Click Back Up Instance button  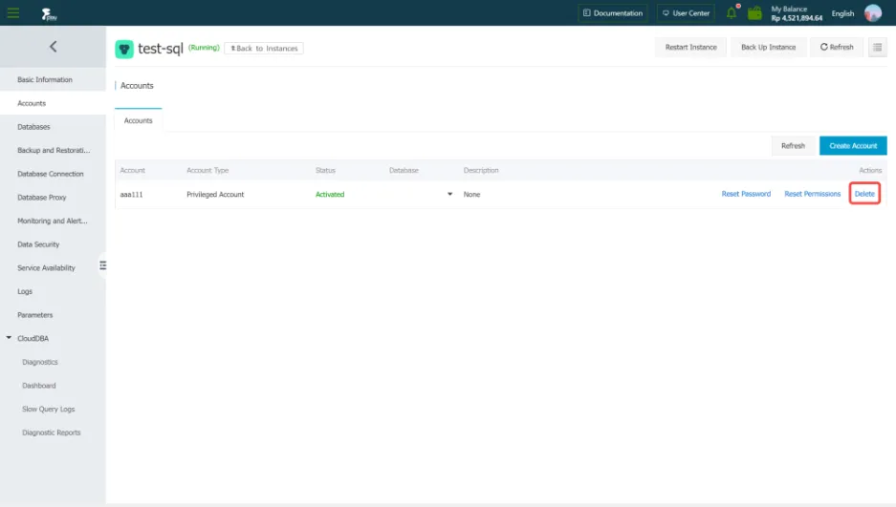point(768,48)
